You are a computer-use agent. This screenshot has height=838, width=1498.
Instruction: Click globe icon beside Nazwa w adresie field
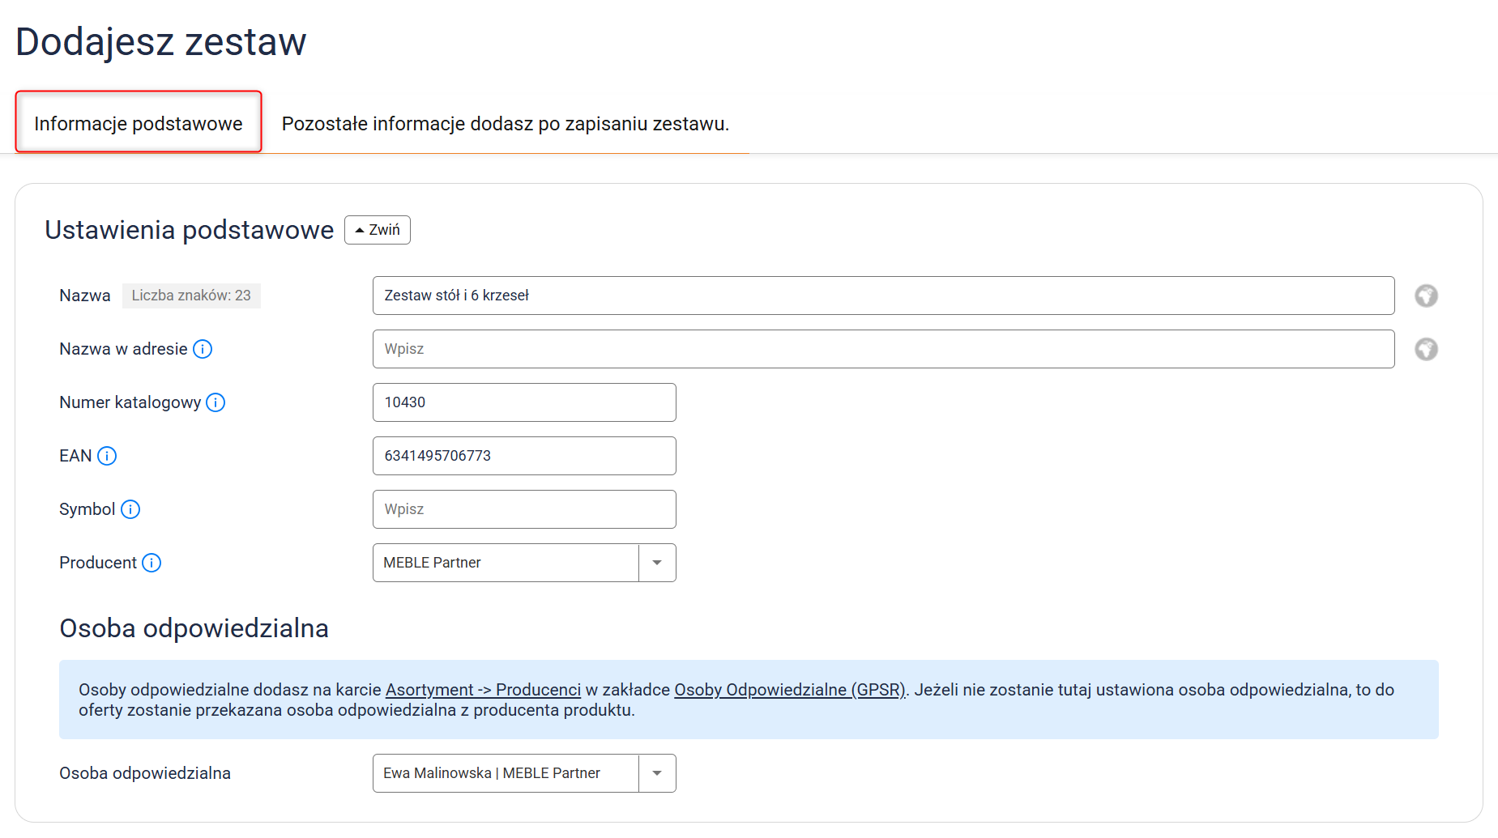coord(1426,349)
